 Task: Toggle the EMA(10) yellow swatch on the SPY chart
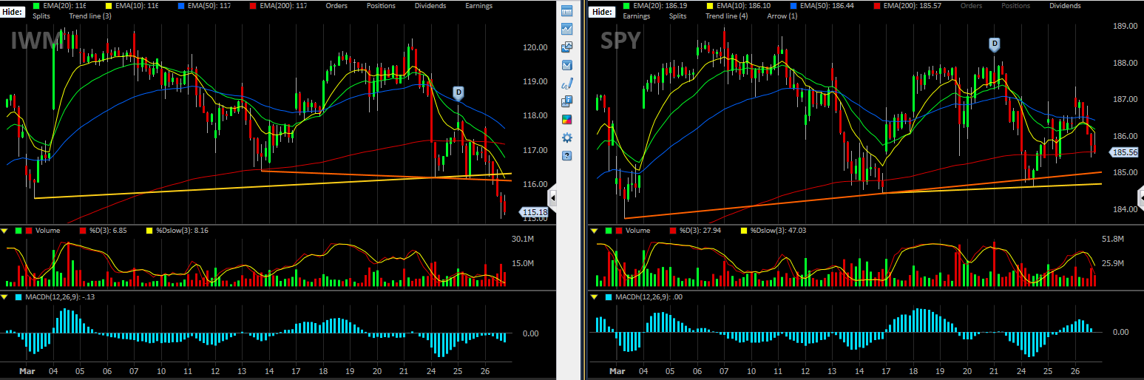(708, 6)
